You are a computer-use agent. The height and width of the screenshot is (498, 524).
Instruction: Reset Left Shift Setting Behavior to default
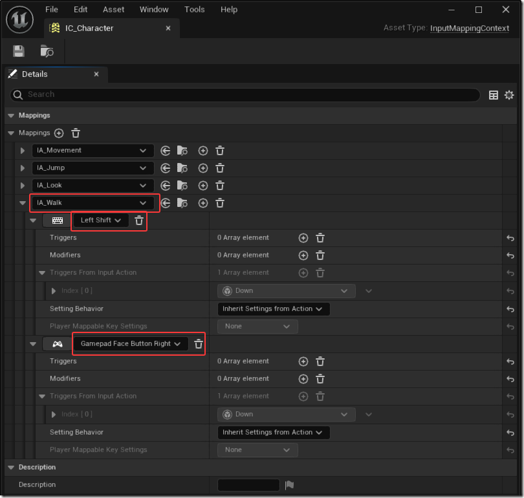click(x=510, y=309)
